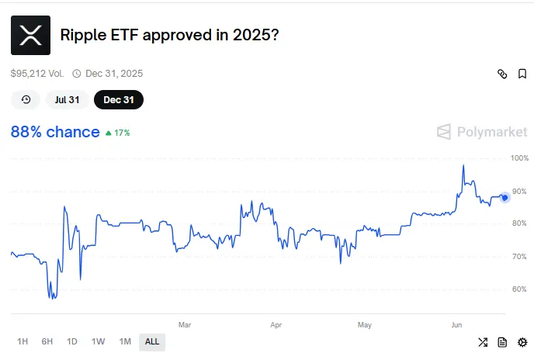The height and width of the screenshot is (353, 534).
Task: Set chart range to 1H
Action: click(x=23, y=341)
